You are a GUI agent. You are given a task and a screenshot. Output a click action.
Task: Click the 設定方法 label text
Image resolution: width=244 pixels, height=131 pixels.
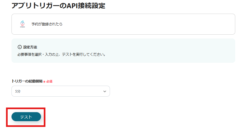point(30,47)
